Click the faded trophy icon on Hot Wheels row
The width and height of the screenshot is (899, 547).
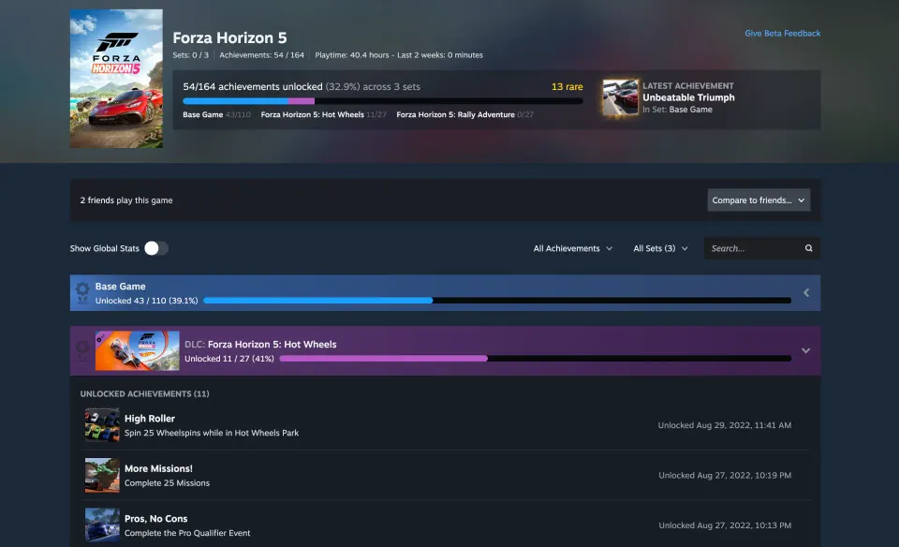pos(82,351)
